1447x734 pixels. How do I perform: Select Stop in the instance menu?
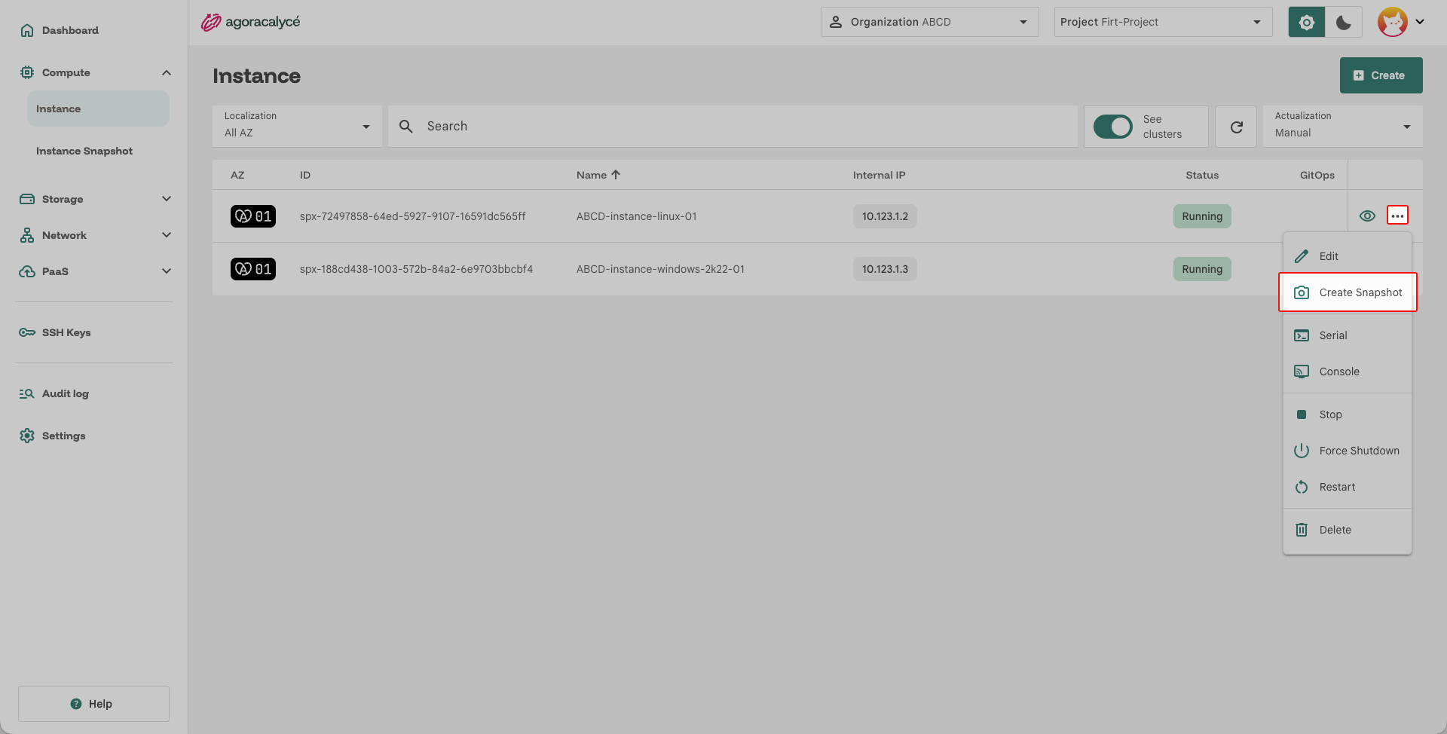tap(1348, 414)
